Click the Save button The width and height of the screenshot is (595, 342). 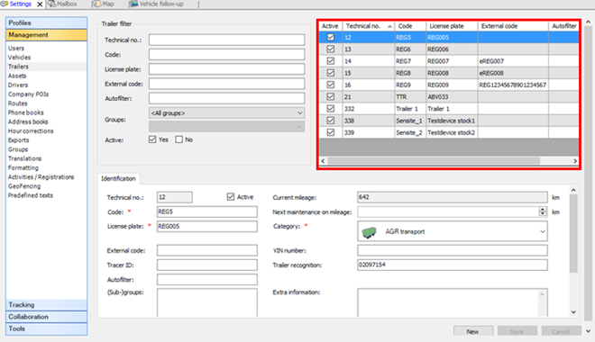[517, 331]
